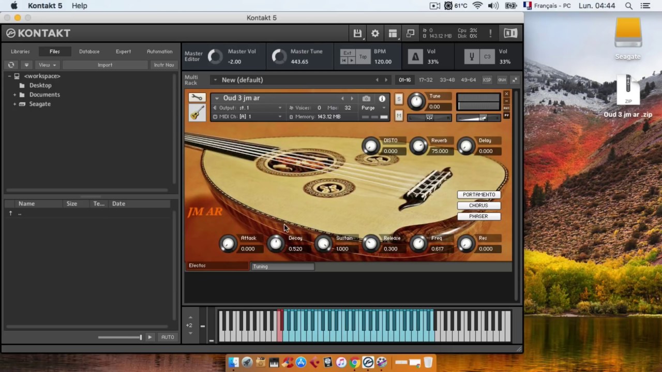Show instrument info icon
The width and height of the screenshot is (662, 372).
pyautogui.click(x=382, y=99)
